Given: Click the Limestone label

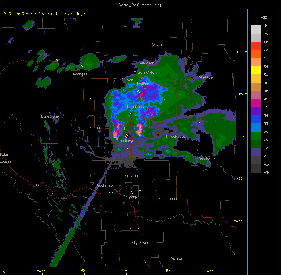Looking at the screenshot, I should pos(50,116).
